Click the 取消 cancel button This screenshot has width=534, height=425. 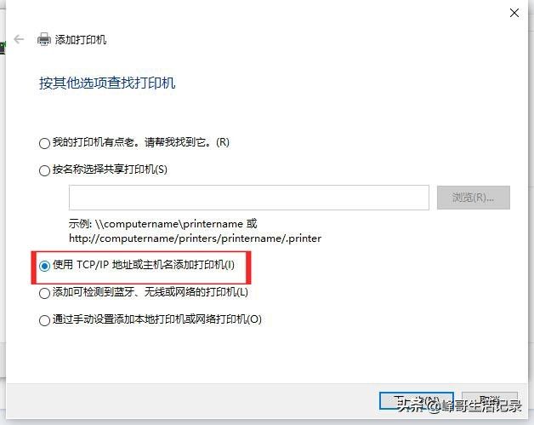coord(490,401)
